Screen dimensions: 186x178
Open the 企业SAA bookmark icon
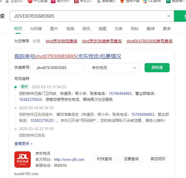coord(7,1)
